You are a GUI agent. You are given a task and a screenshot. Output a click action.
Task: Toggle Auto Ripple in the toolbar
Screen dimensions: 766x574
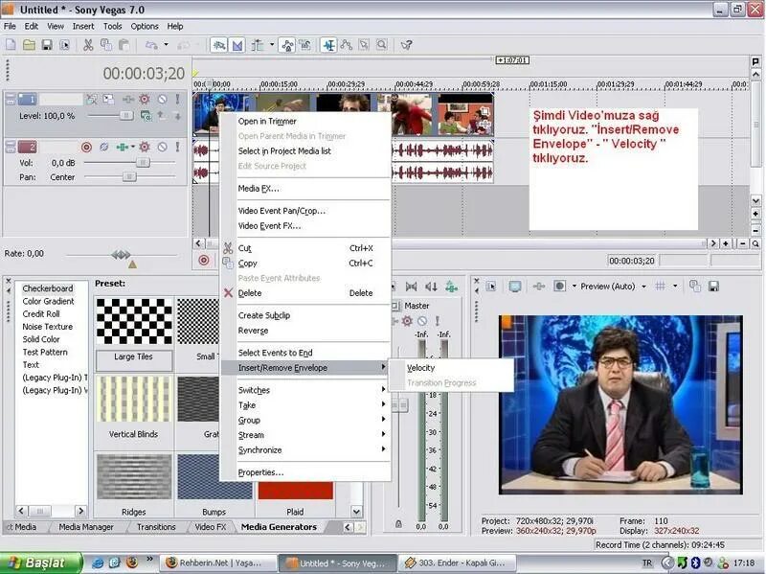click(x=258, y=45)
